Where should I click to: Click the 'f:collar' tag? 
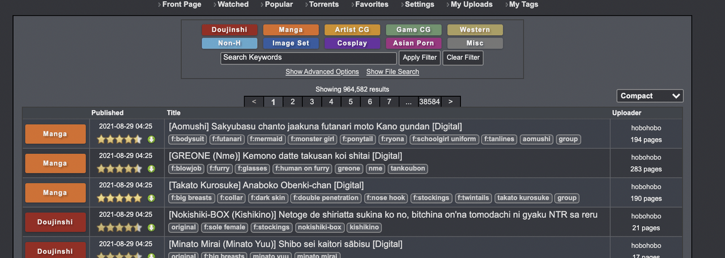[232, 198]
